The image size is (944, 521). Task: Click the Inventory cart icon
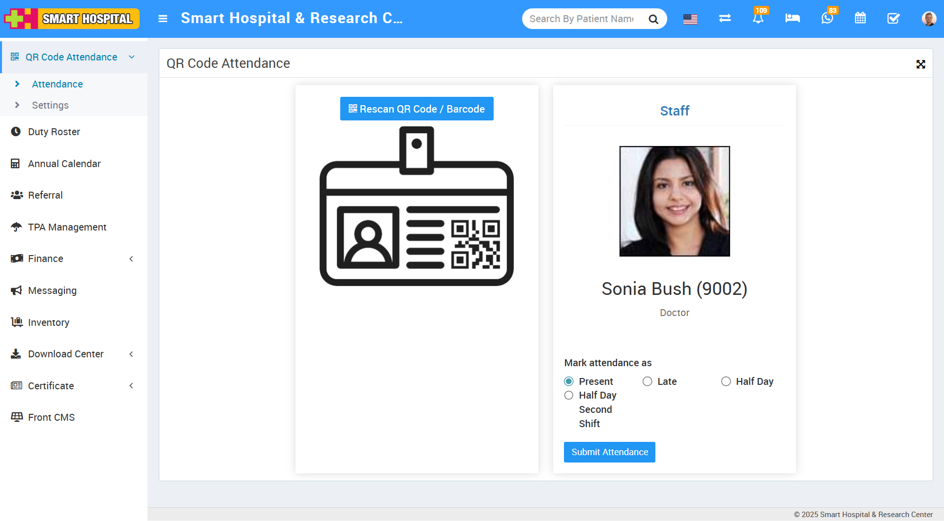[x=17, y=322]
